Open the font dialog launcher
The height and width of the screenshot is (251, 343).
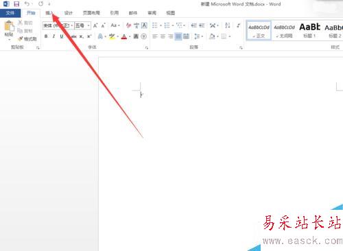click(x=147, y=47)
